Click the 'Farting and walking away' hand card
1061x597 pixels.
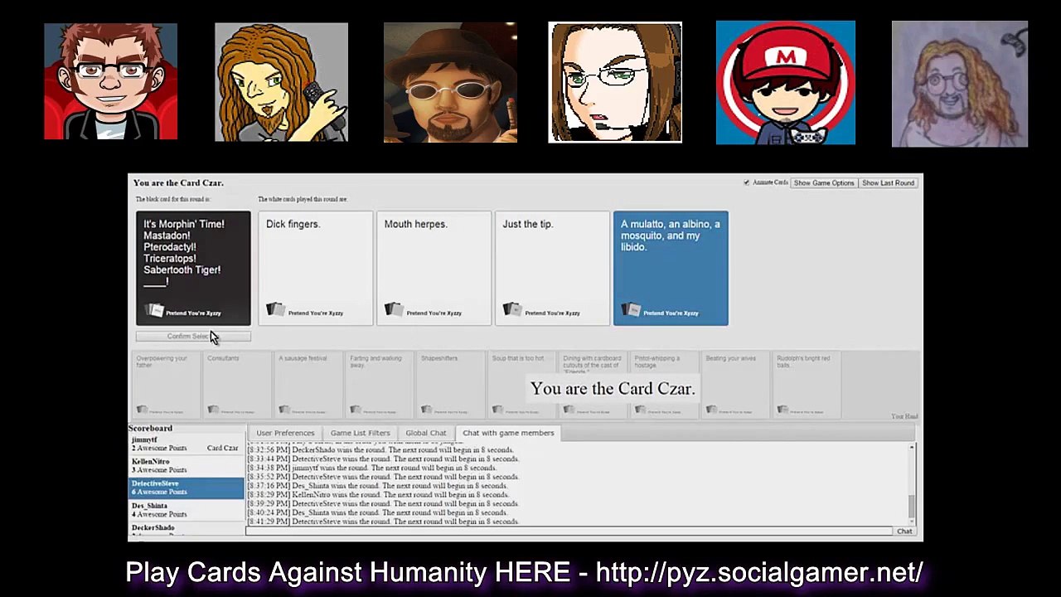(380, 386)
